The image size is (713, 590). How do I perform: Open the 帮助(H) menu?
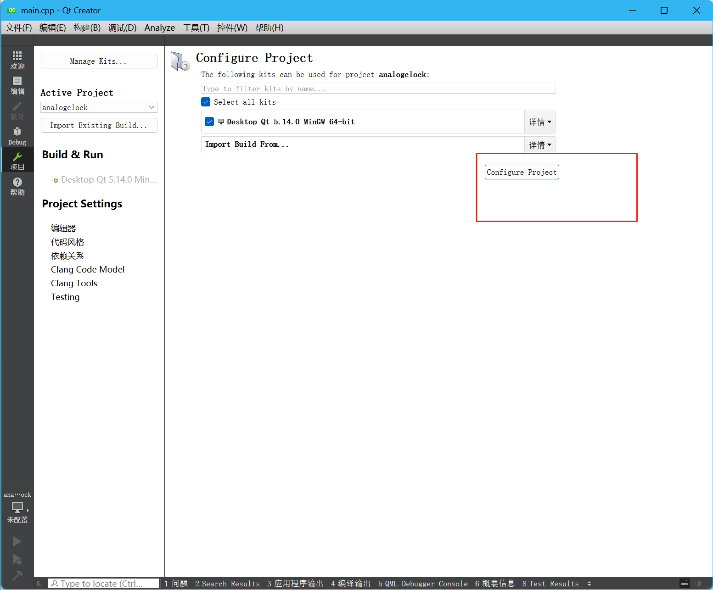pos(269,28)
